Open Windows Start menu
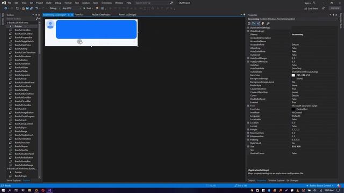The width and height of the screenshot is (344, 193). [x=3, y=190]
